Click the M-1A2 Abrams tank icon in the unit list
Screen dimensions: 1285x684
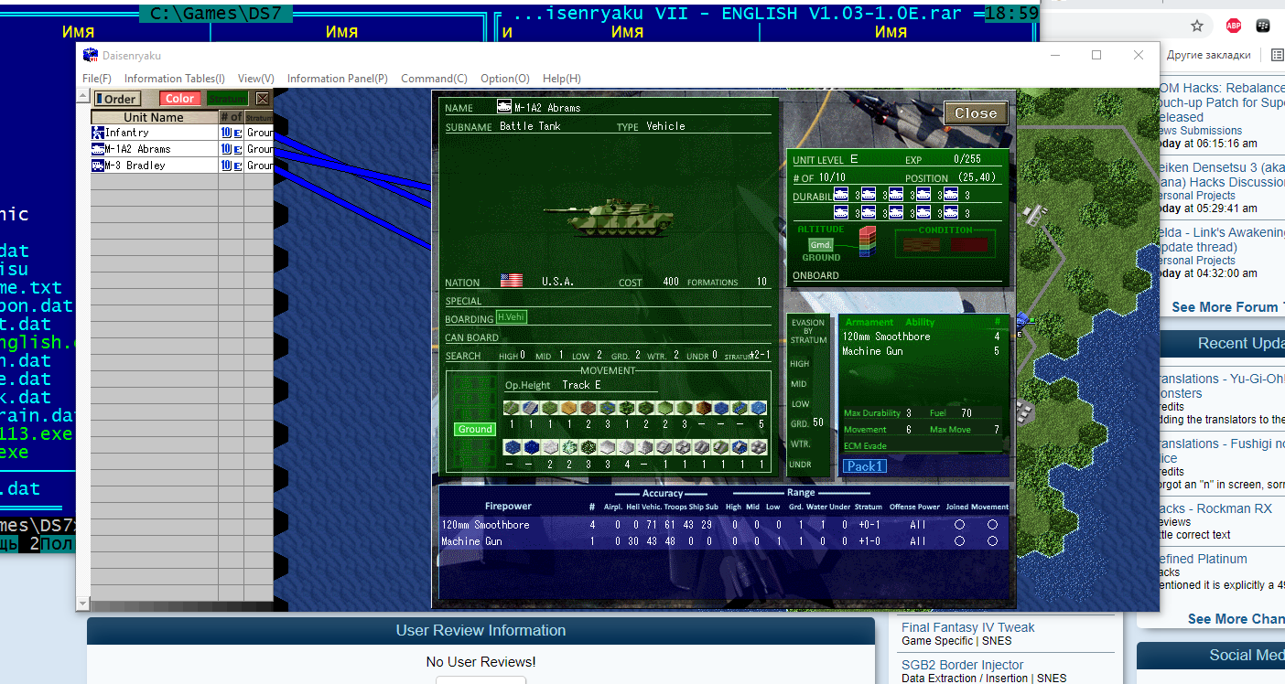98,149
